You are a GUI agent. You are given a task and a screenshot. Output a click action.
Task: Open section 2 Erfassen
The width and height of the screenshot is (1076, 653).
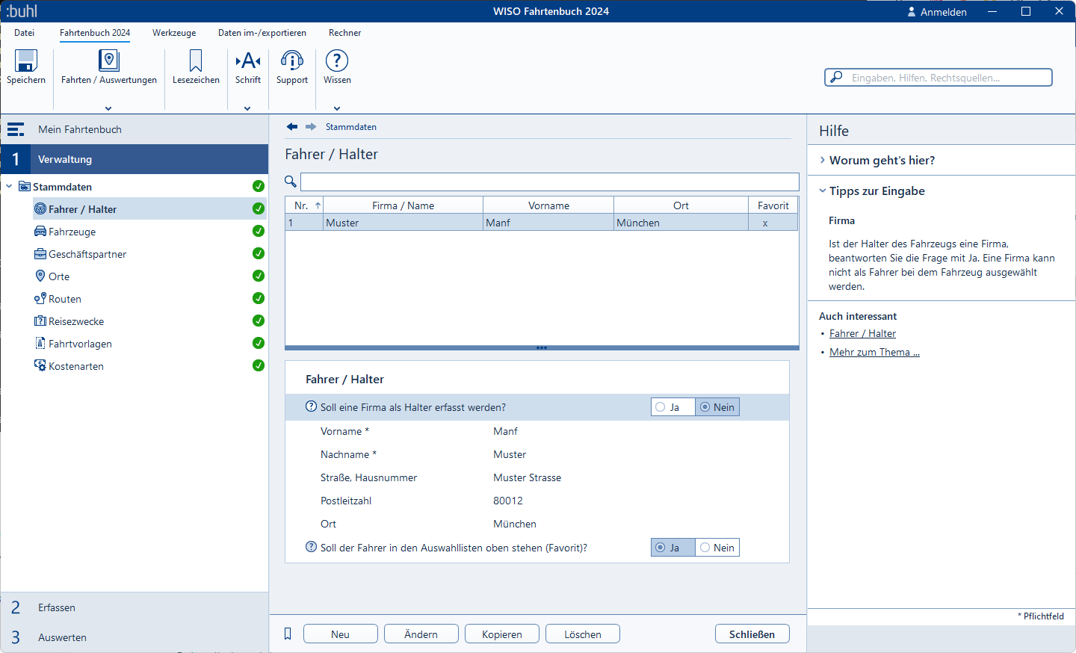(x=134, y=607)
